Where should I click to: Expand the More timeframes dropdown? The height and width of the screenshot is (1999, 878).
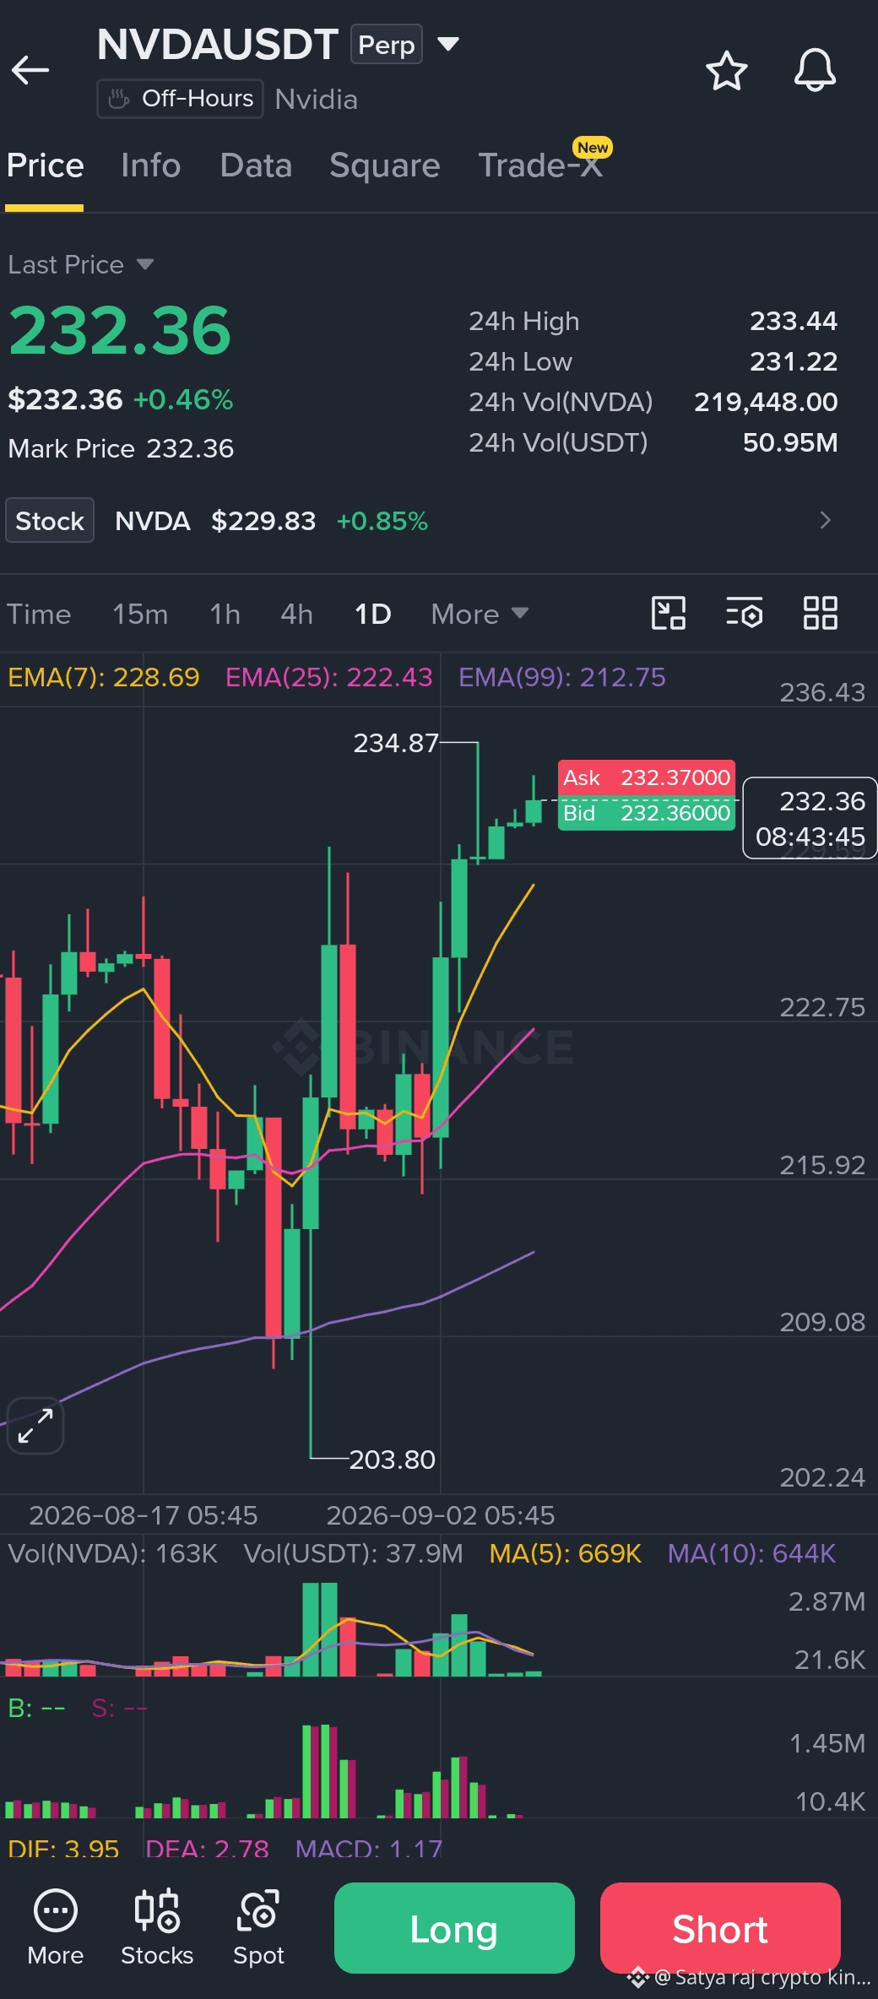click(x=480, y=614)
